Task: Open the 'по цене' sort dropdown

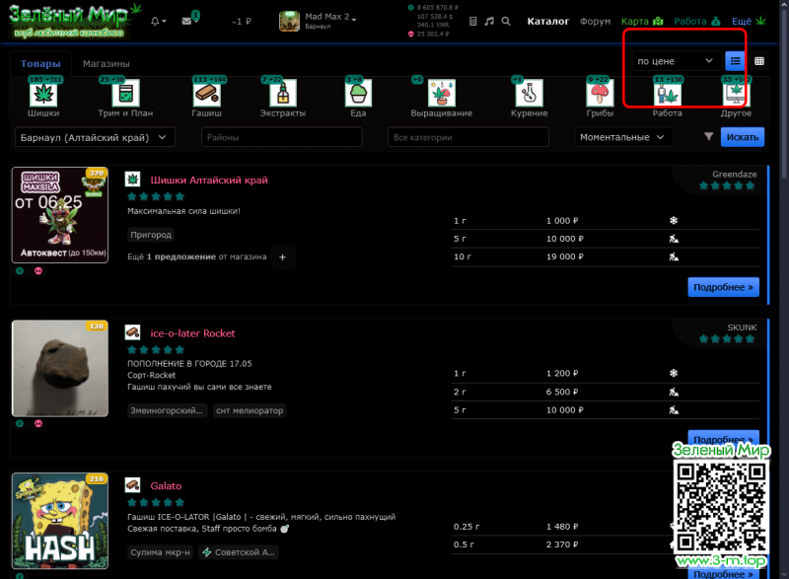Action: [x=676, y=61]
